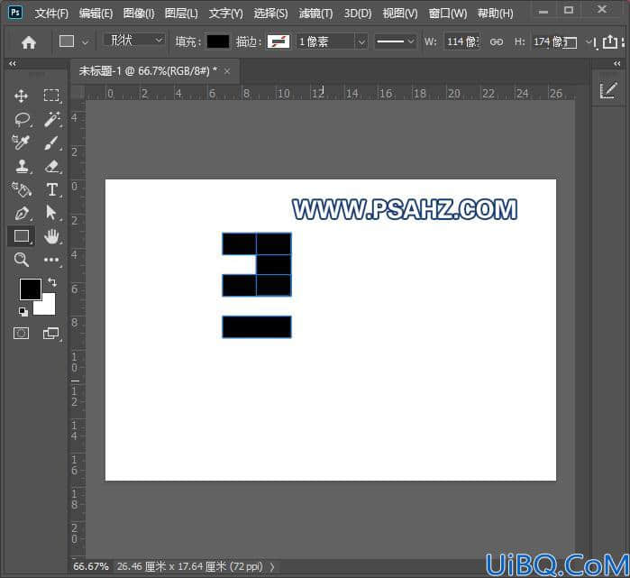Image resolution: width=630 pixels, height=578 pixels.
Task: Open the 选择(S) menu
Action: pyautogui.click(x=270, y=14)
